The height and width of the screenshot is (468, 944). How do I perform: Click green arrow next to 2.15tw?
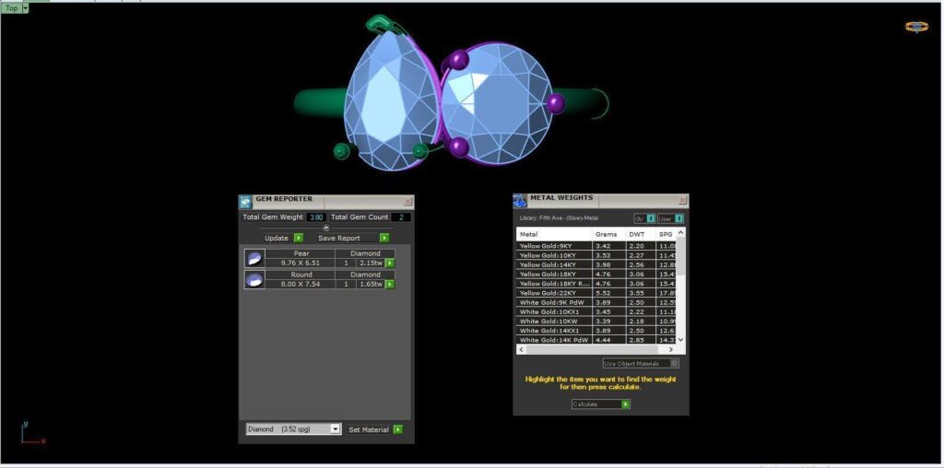tap(390, 263)
